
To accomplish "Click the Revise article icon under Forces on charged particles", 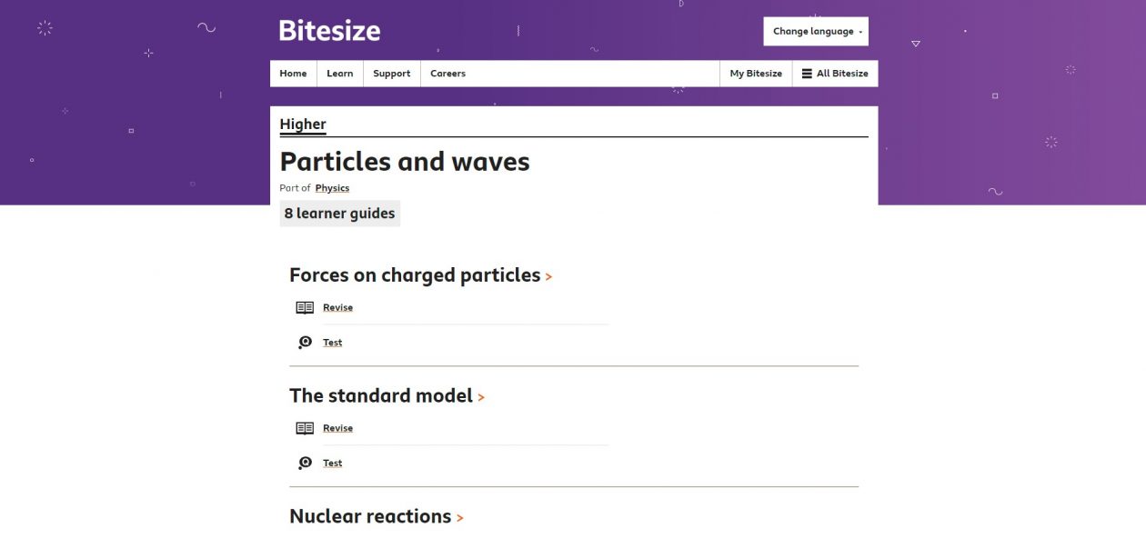I will [305, 307].
